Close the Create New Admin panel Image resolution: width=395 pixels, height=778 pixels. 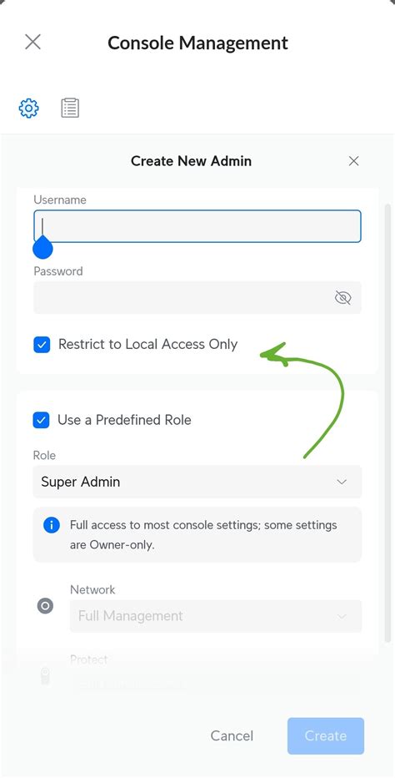353,161
